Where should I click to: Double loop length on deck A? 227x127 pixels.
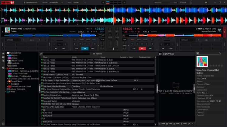(66, 44)
